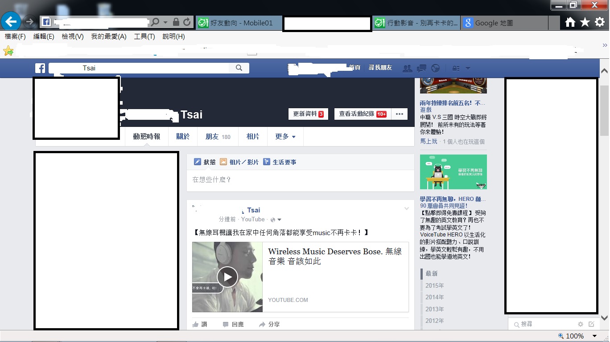Expand the Facebook account menu arrow
The image size is (610, 342).
468,69
